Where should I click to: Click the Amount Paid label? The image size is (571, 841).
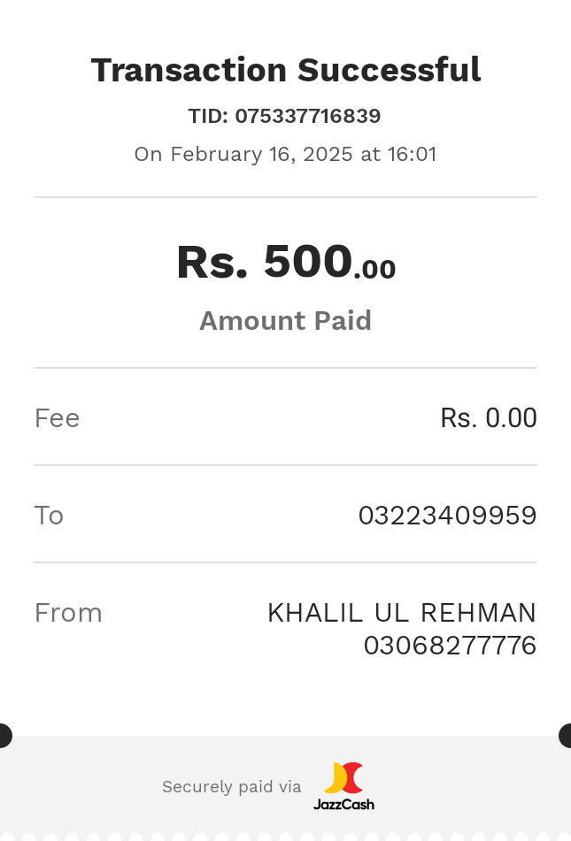click(285, 320)
